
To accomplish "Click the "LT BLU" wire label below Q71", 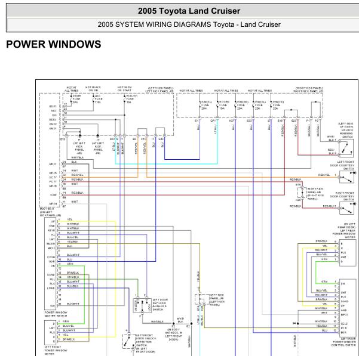I will [215, 129].
